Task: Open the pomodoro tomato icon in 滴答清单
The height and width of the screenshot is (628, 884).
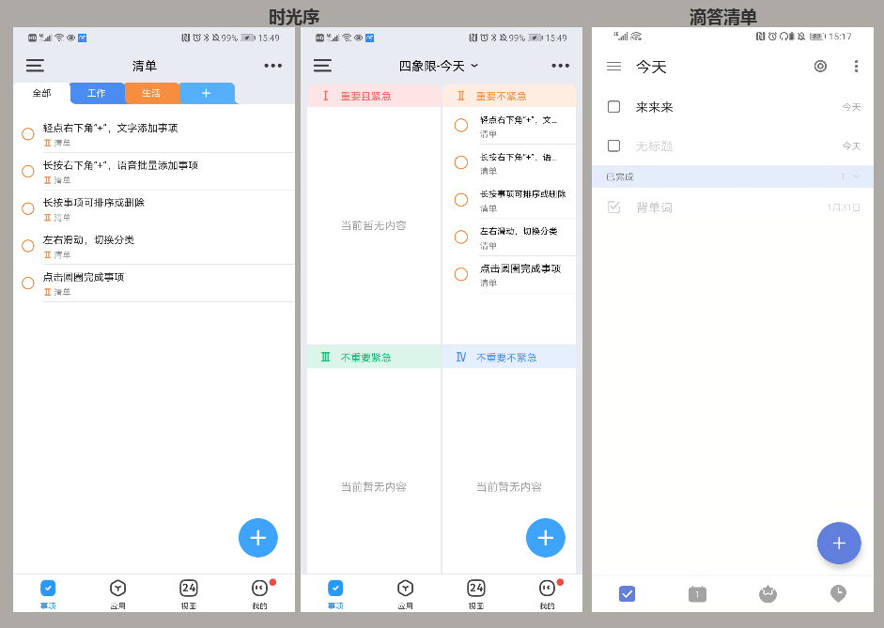Action: (x=768, y=593)
